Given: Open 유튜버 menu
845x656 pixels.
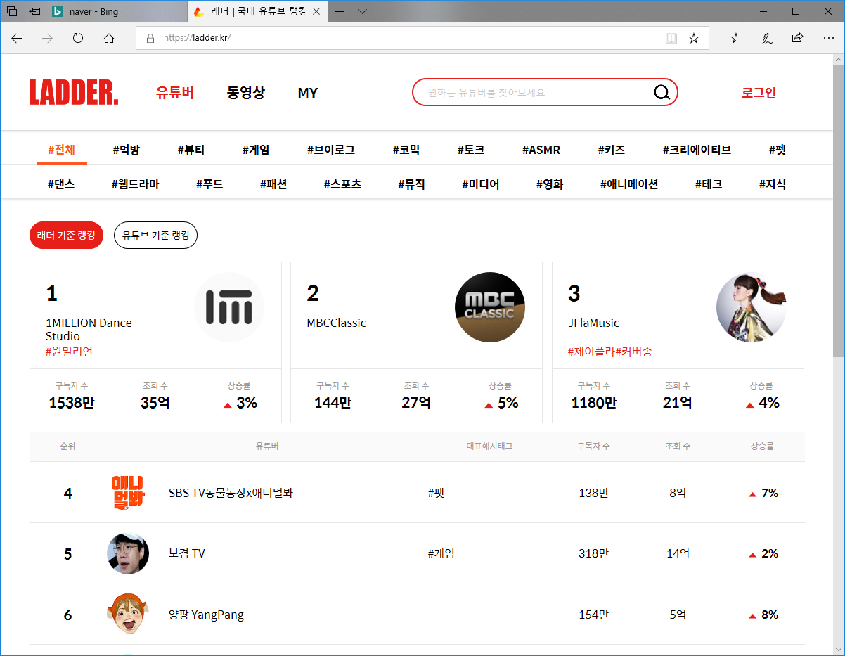Looking at the screenshot, I should (175, 93).
